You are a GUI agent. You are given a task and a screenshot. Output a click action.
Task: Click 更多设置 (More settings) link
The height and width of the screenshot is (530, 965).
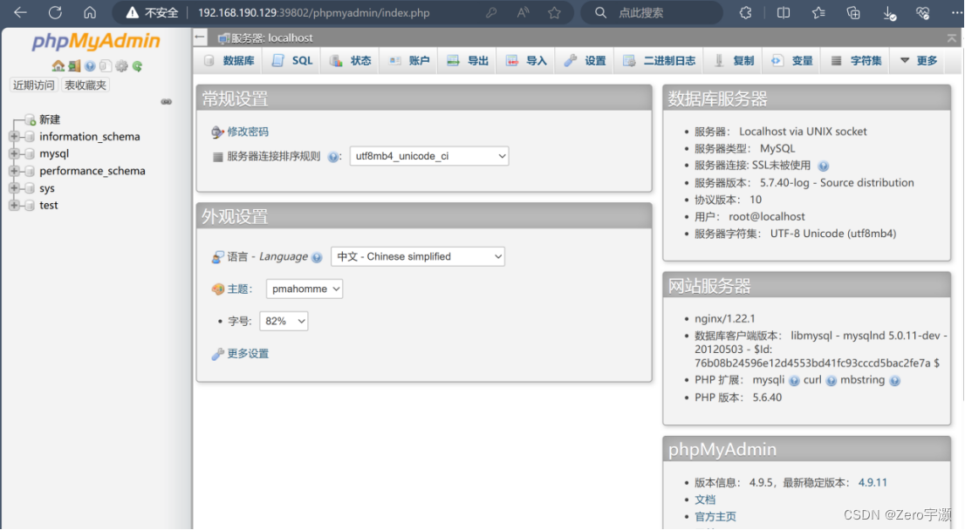tap(248, 354)
